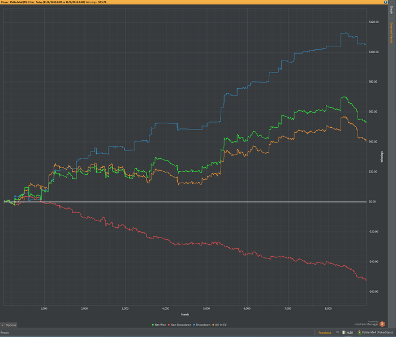Click the 7,000 hands x-axis label
The width and height of the screenshot is (396, 337).
point(287,309)
